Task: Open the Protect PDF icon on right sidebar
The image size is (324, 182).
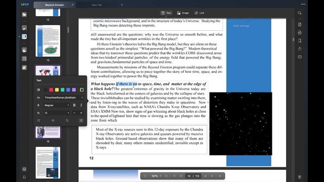Action: point(300,40)
